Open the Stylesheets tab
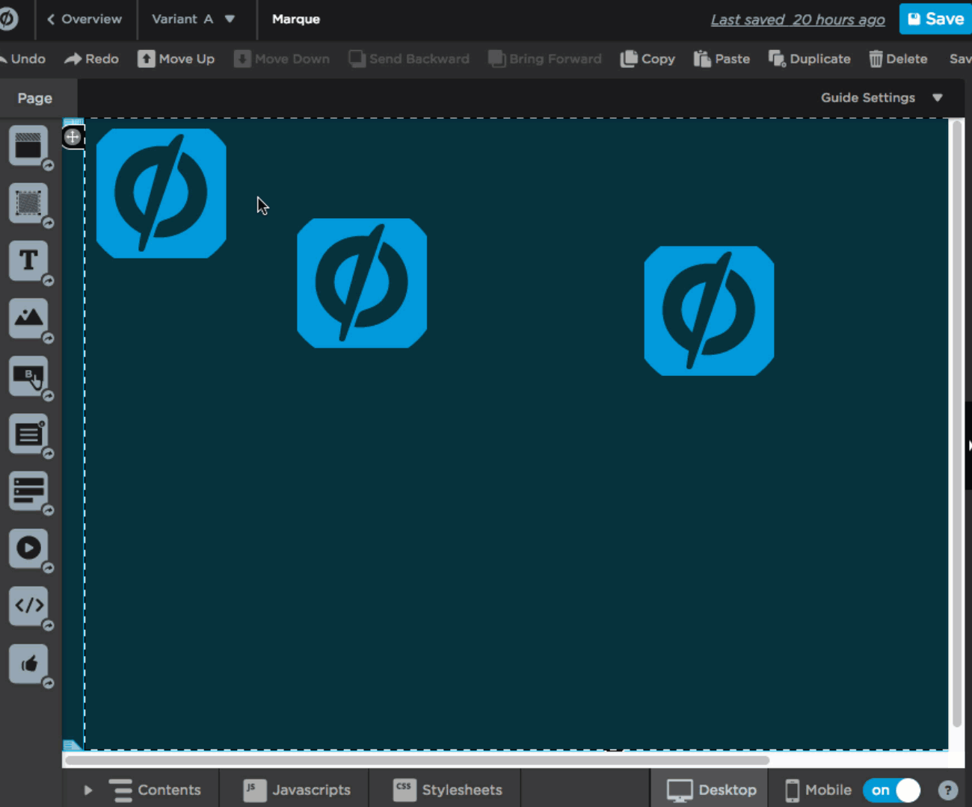 (x=447, y=790)
